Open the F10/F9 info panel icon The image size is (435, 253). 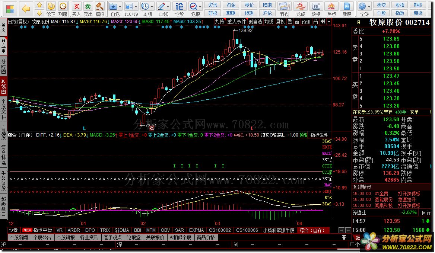click(129, 9)
